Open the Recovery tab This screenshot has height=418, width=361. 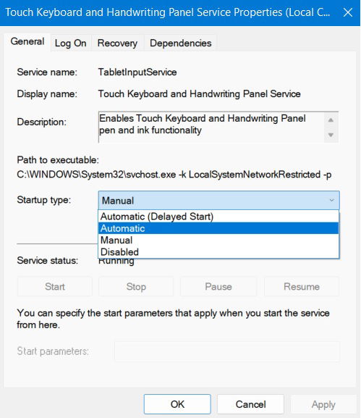point(117,43)
